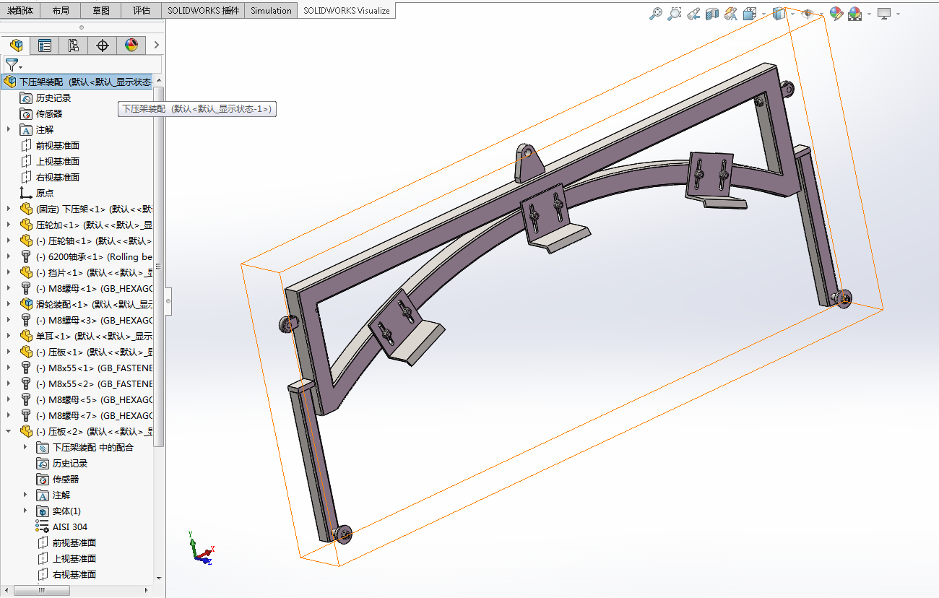Select M8螺母<7> fastener item

(x=94, y=415)
